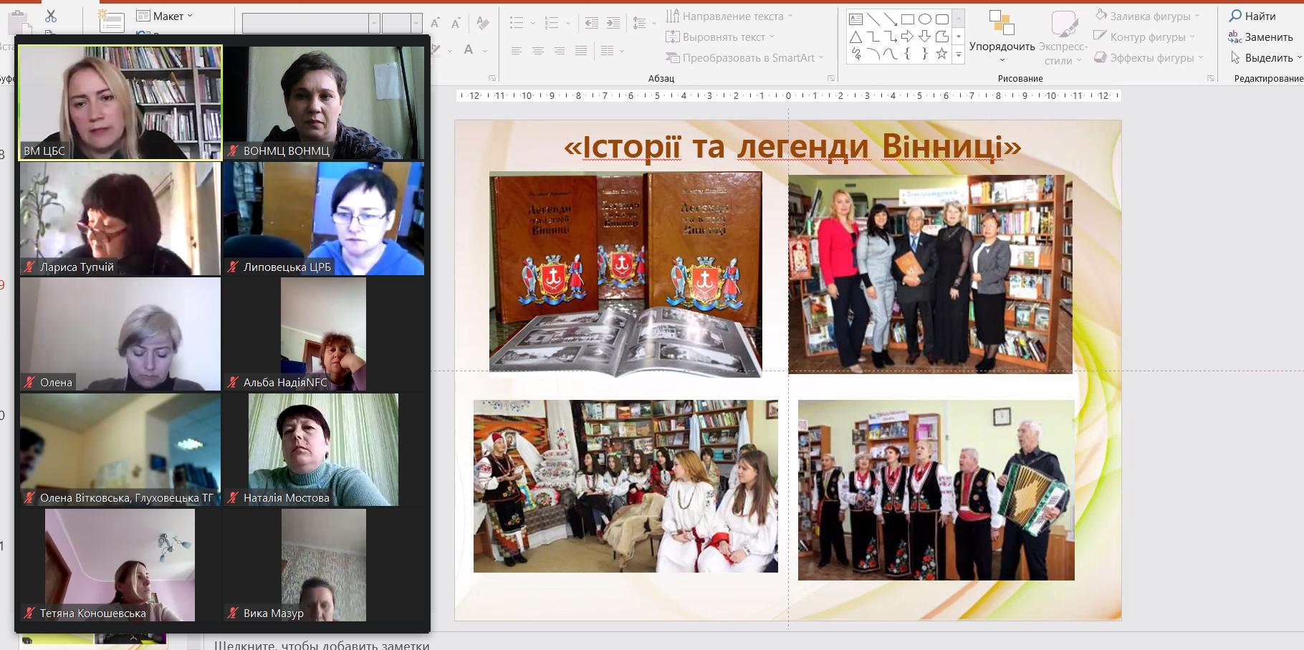
Task: Select the Freeform Scribble shape
Action: click(x=855, y=54)
